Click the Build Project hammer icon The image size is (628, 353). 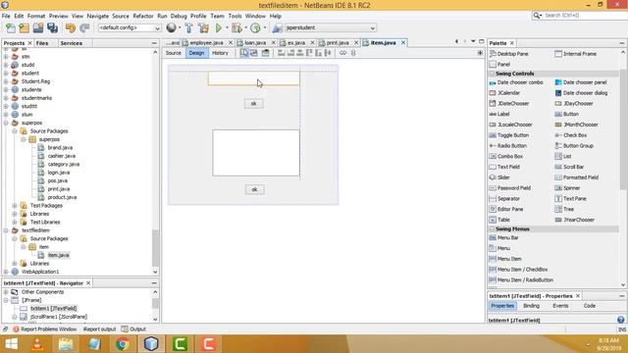pyautogui.click(x=188, y=27)
